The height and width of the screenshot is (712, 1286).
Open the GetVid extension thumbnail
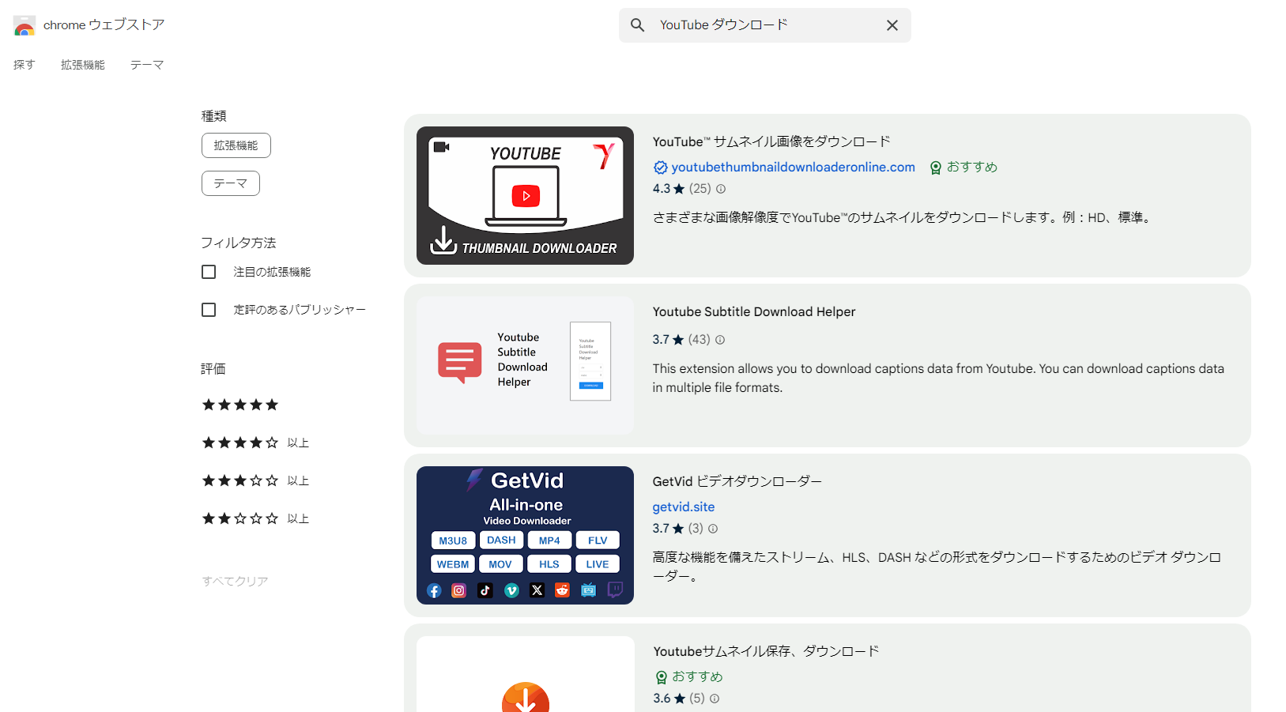point(525,534)
